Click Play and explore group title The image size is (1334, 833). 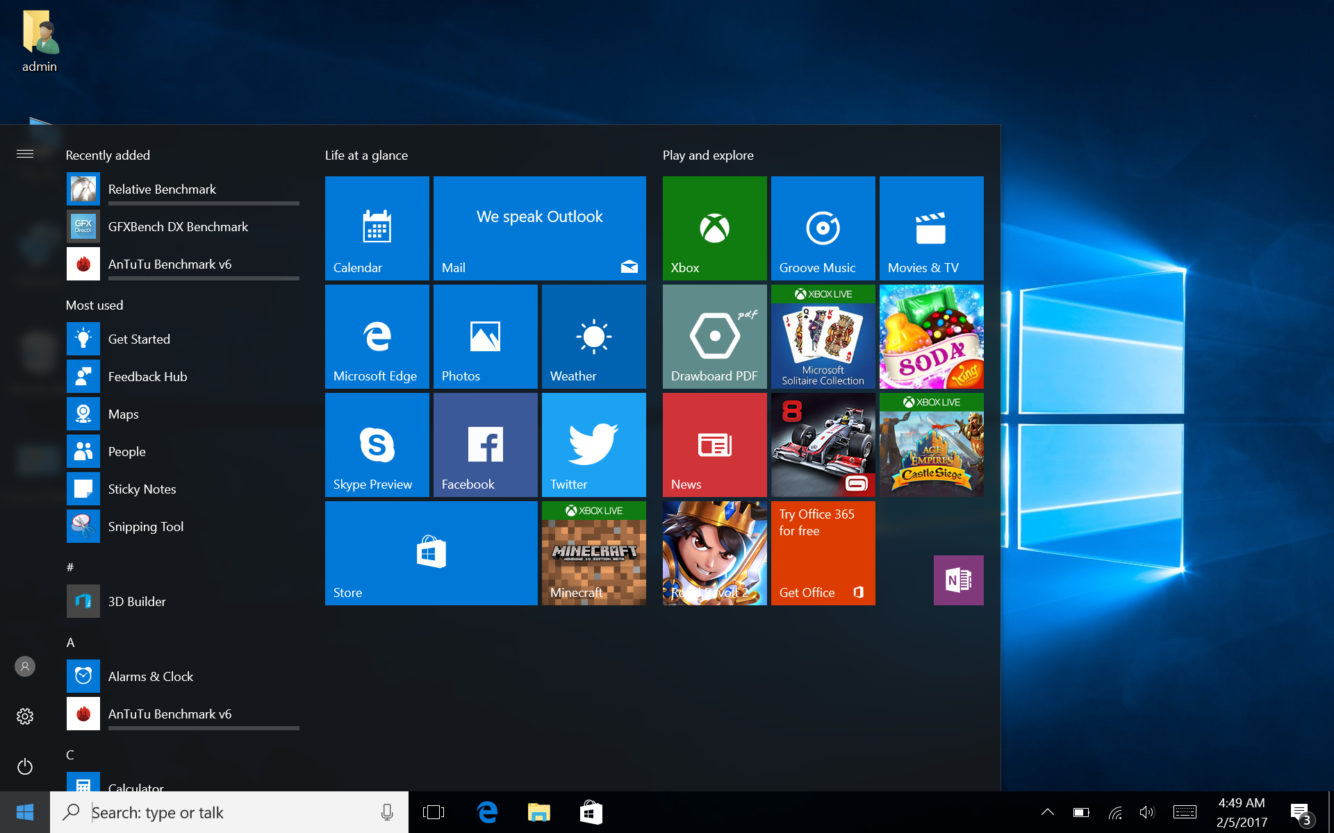point(708,155)
